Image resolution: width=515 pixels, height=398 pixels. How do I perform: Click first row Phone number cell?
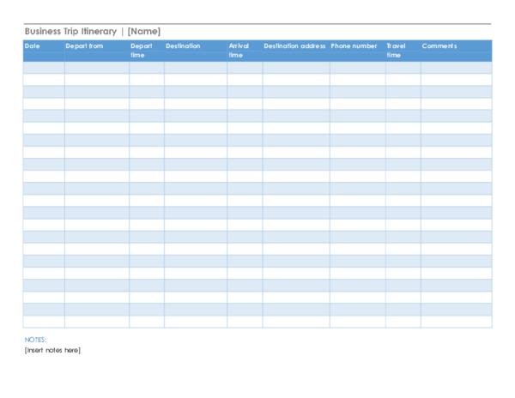[x=357, y=67]
